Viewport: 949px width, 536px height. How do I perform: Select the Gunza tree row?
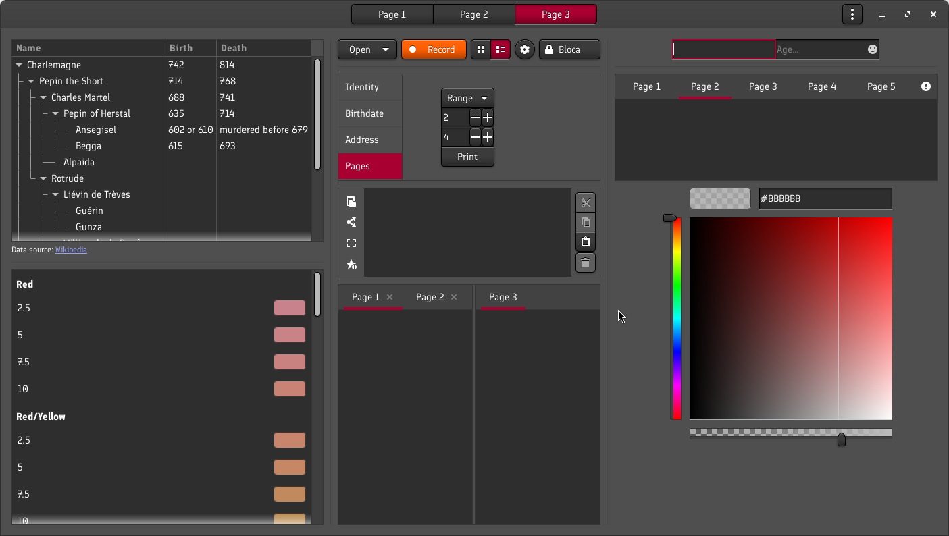[162, 227]
